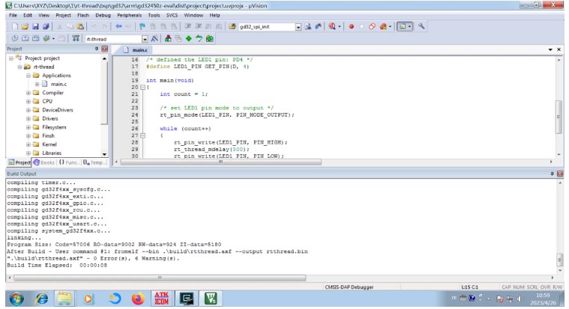The height and width of the screenshot is (309, 569).
Task: Open Manage Project Items with the colored blocks icon
Action: tap(168, 38)
